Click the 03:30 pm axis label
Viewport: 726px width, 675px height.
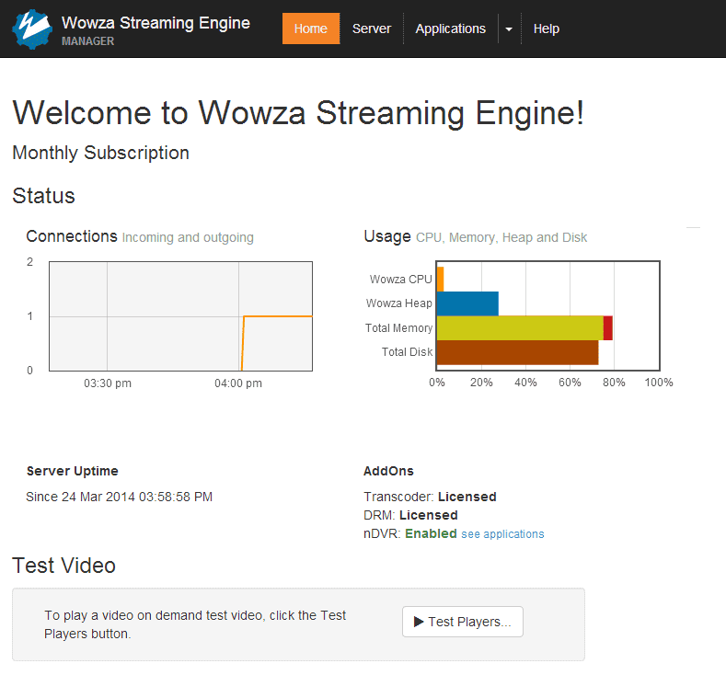click(108, 383)
